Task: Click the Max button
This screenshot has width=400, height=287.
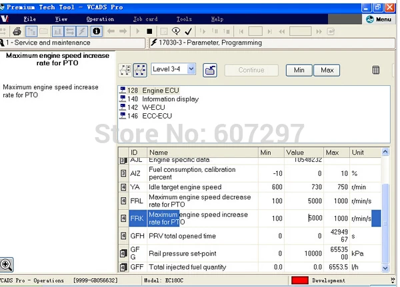Action: click(x=327, y=70)
